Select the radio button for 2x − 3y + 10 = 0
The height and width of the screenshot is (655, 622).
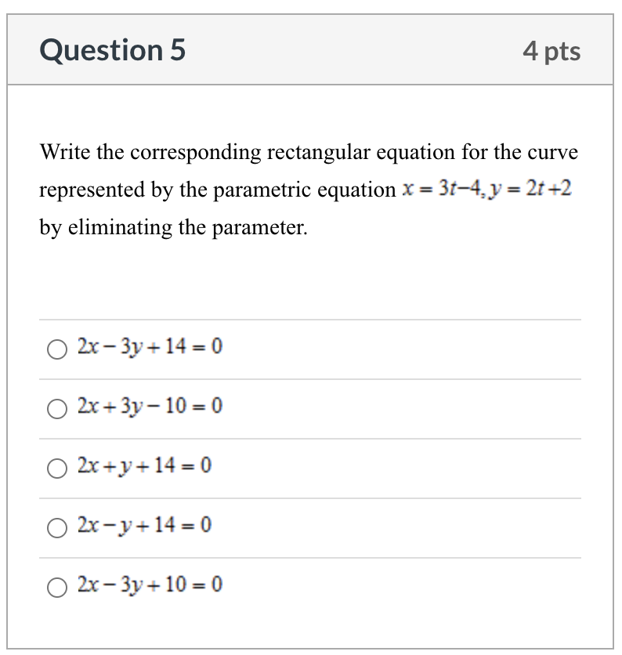(56, 588)
